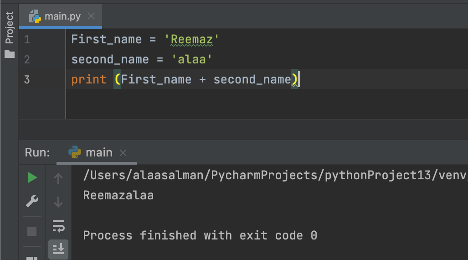468x260 pixels.
Task: Click the Python icon on Run tab
Action: 75,152
